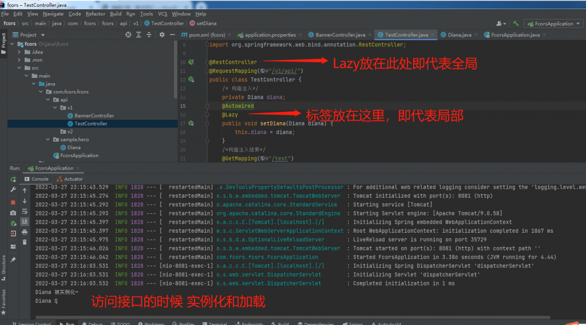
Task: Click Collapse All icon in Project panel
Action: 149,35
